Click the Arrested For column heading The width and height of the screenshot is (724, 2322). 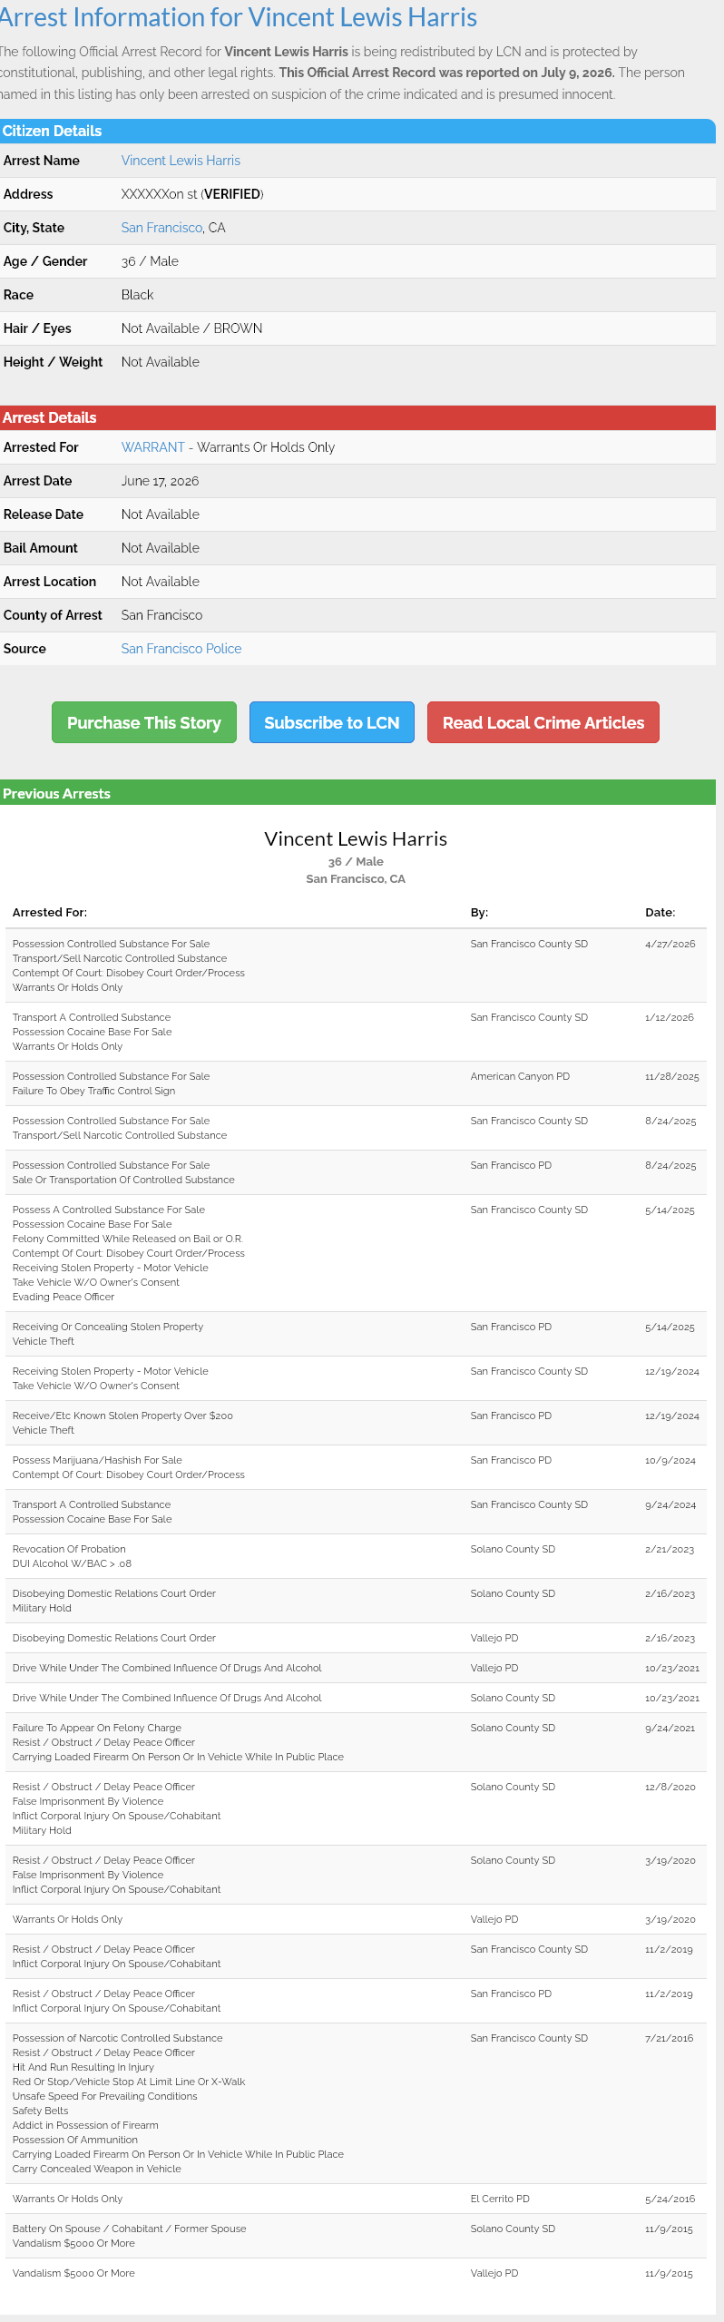click(x=50, y=912)
